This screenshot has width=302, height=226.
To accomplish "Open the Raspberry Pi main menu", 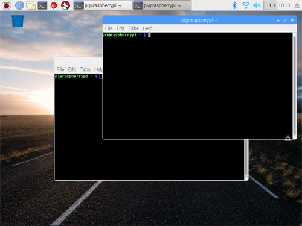I will point(7,5).
